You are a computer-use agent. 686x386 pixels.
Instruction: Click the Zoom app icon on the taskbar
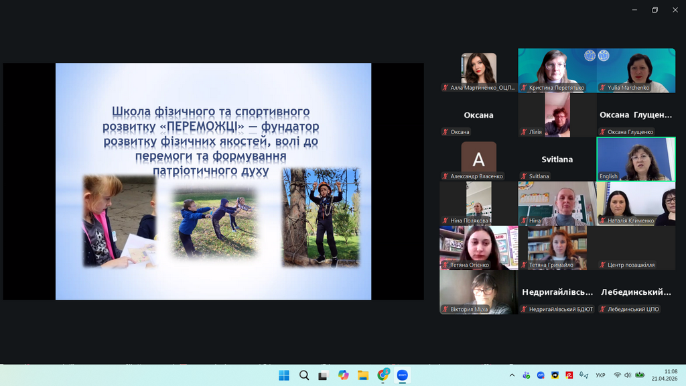[x=402, y=375]
